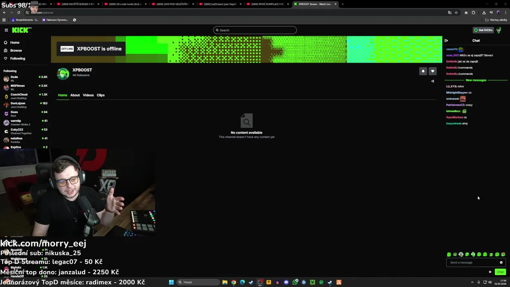Click the XPBOOST channel avatar
This screenshot has height=287, width=510.
pos(63,74)
